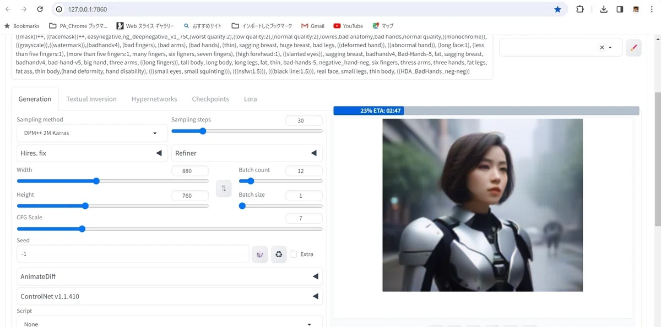Click the Batch count value field 12

304,171
